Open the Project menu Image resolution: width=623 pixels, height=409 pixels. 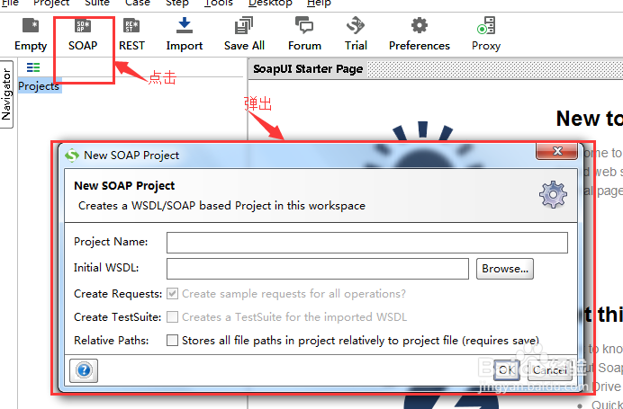click(51, 4)
